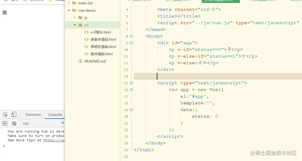Viewport: 302px width, 161px height.
Task: Click the 'var app = new Vue({' line
Action: 196,90
